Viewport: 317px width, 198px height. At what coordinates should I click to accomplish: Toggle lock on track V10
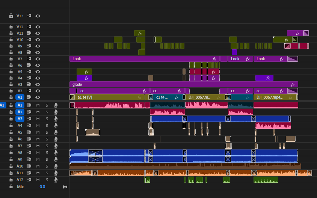11,40
